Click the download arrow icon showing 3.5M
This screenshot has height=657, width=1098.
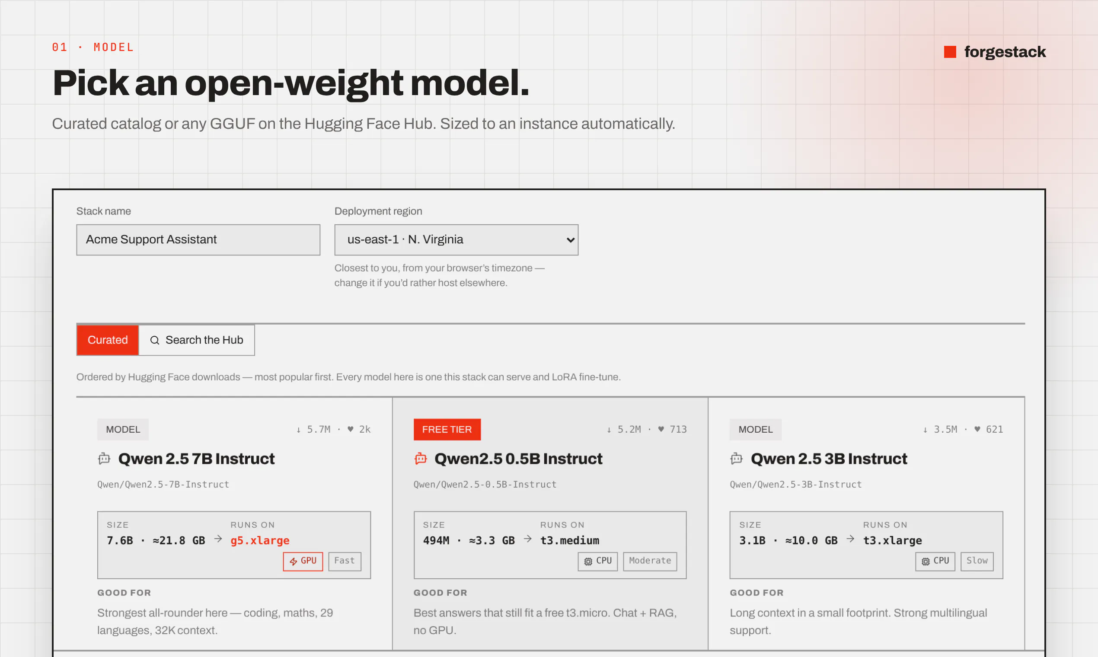(925, 430)
